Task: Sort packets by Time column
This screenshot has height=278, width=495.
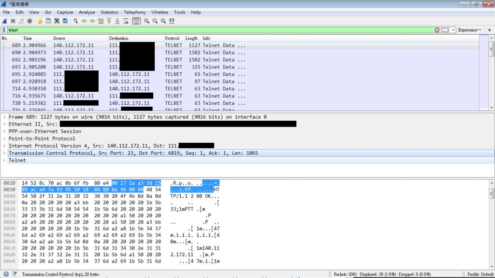Action: [37, 39]
